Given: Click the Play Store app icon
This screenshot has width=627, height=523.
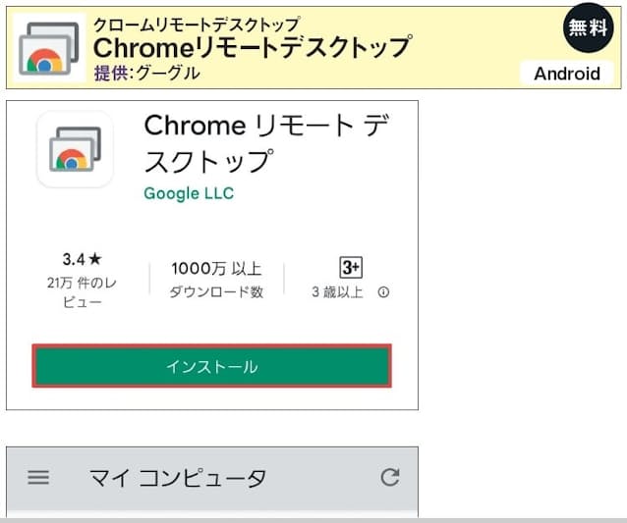Looking at the screenshot, I should [x=75, y=148].
